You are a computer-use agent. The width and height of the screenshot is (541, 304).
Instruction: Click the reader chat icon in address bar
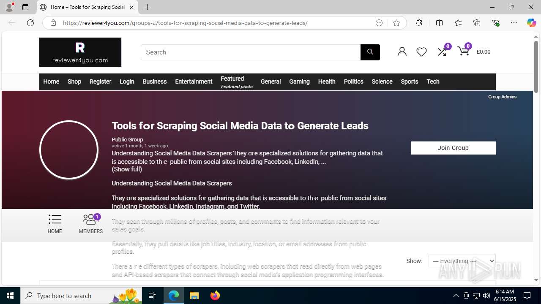(379, 23)
